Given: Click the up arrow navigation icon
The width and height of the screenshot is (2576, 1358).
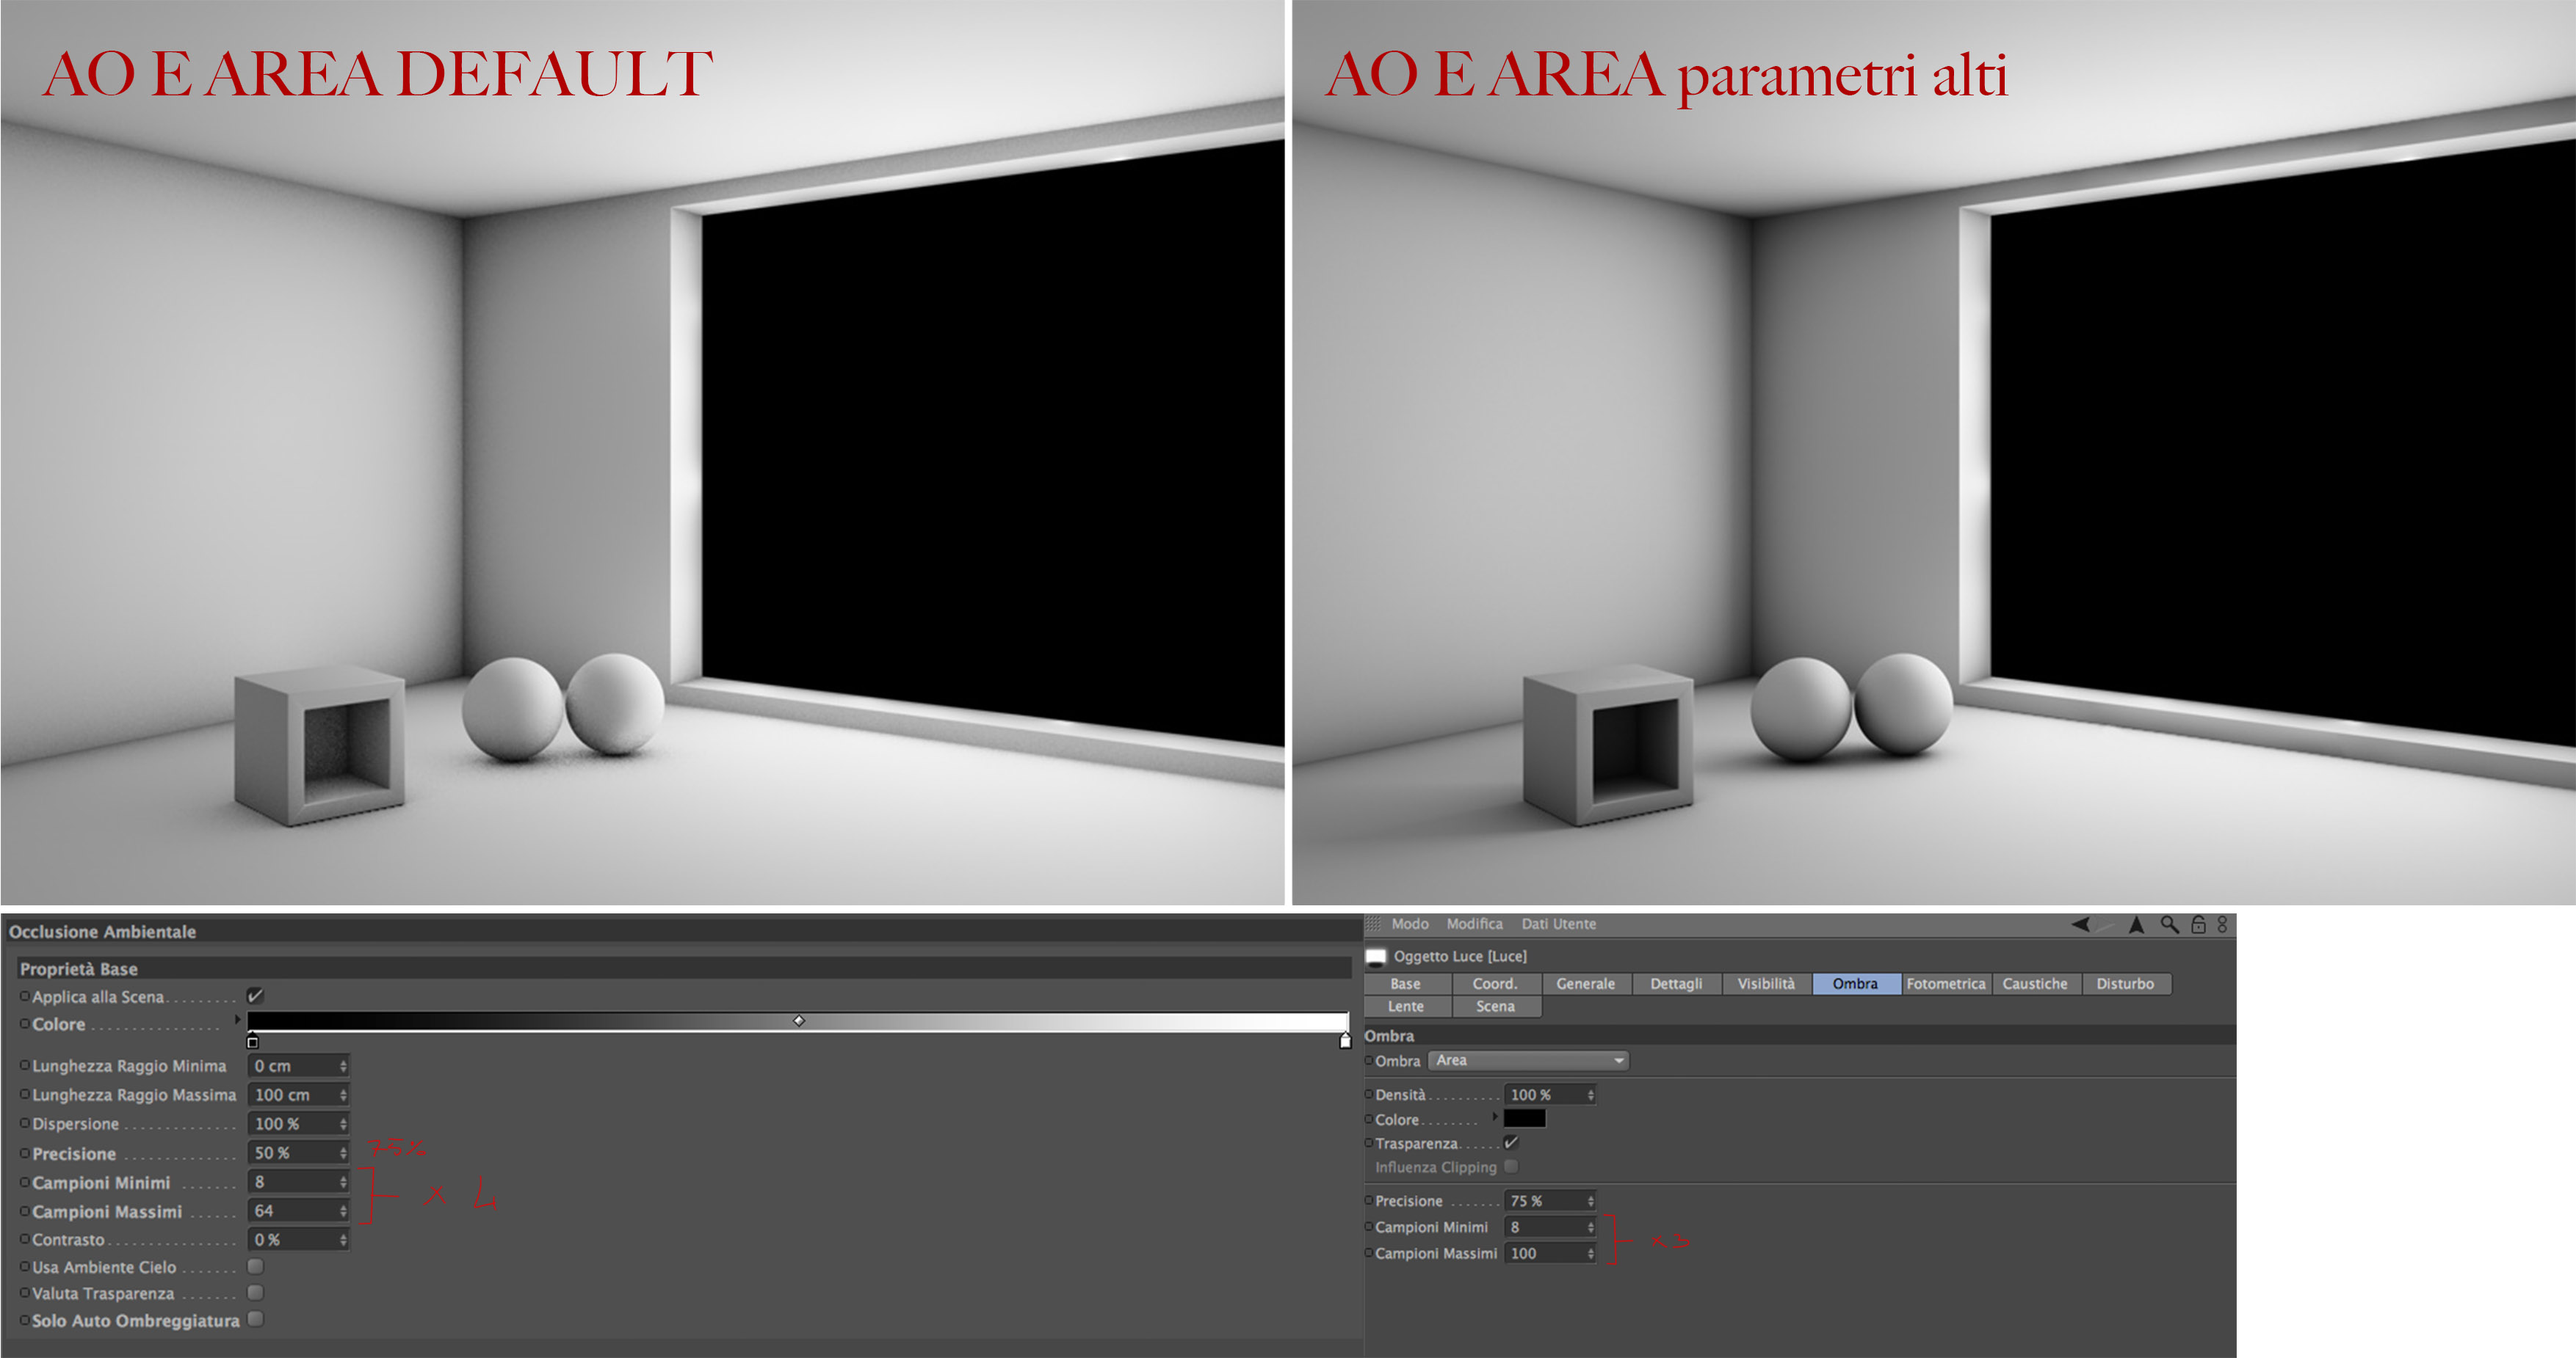Looking at the screenshot, I should tap(2136, 924).
